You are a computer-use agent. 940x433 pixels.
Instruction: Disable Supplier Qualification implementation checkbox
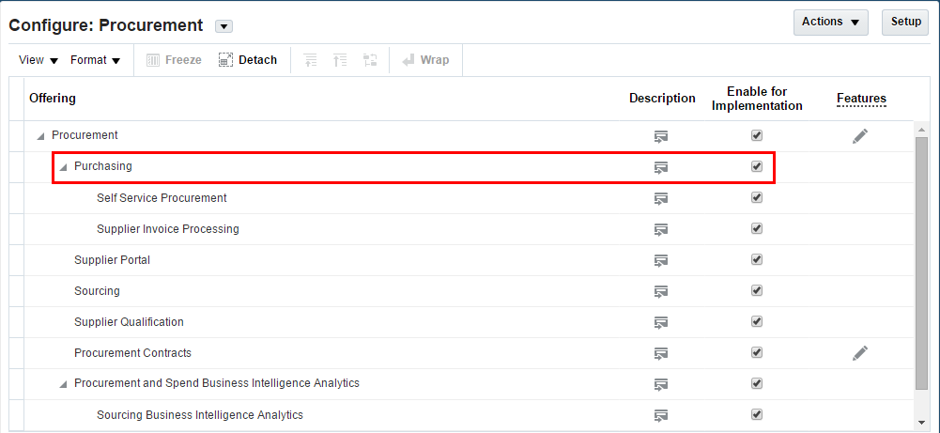point(757,321)
